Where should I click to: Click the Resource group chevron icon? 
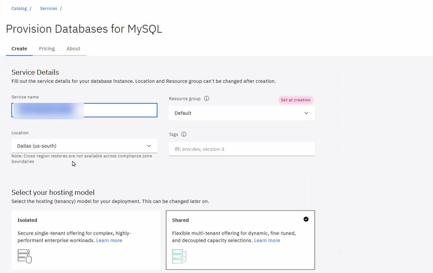306,113
